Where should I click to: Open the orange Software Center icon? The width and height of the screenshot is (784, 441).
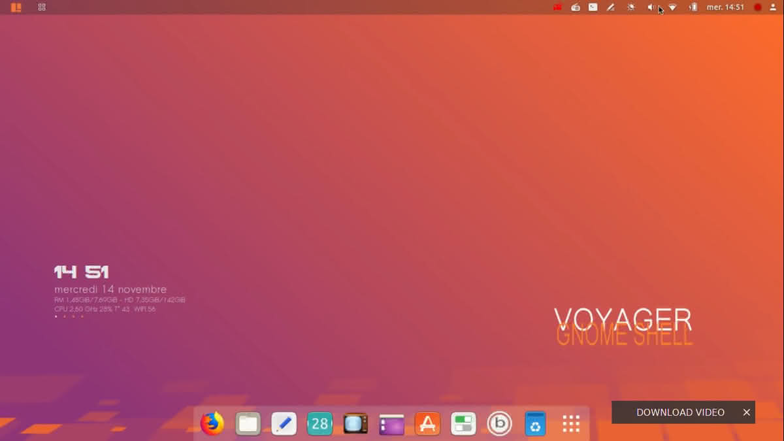point(428,424)
